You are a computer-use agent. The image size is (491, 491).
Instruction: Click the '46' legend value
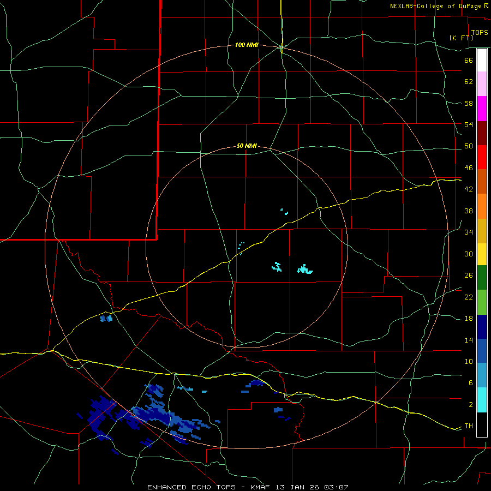[x=469, y=167]
